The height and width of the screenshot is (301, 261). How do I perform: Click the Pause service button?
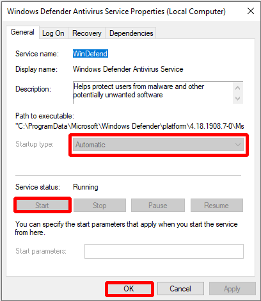158,206
